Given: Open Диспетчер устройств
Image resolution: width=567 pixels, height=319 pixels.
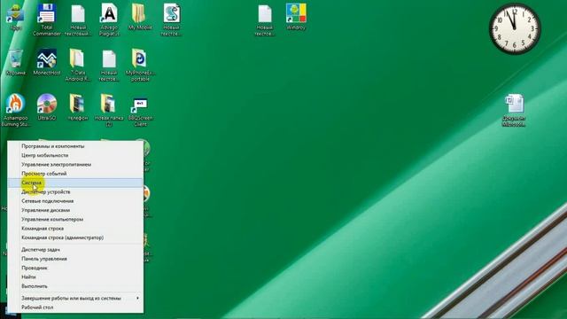Looking at the screenshot, I should 75,192.
